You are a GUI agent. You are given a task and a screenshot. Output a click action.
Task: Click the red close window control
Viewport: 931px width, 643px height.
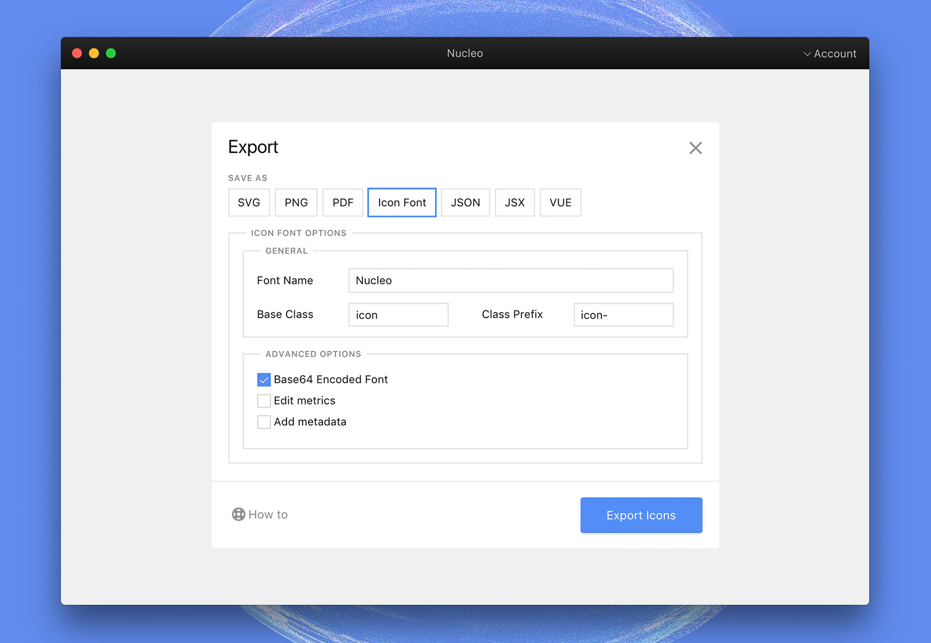point(76,53)
